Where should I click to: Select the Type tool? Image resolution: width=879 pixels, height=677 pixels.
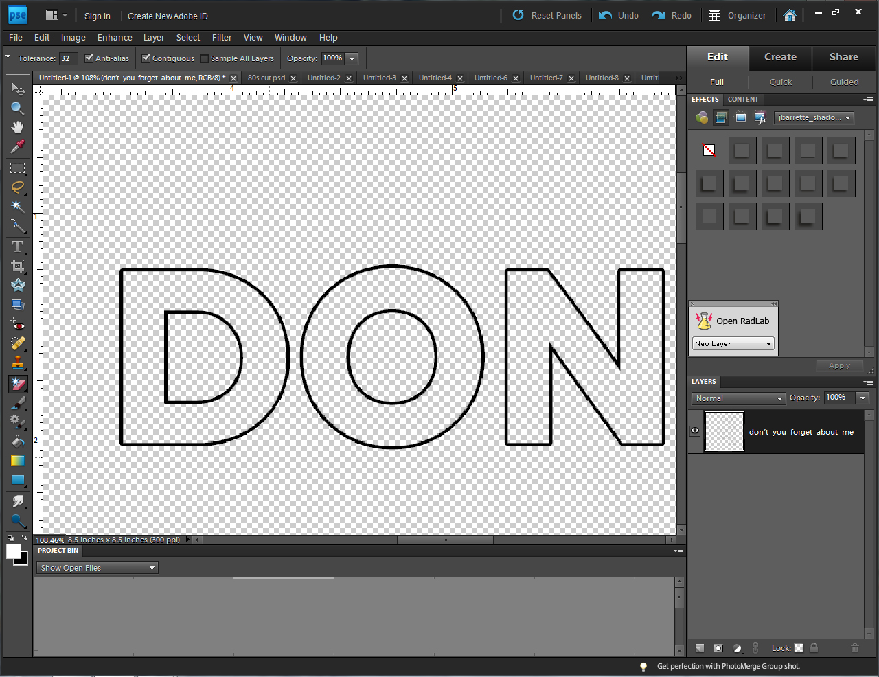click(17, 246)
